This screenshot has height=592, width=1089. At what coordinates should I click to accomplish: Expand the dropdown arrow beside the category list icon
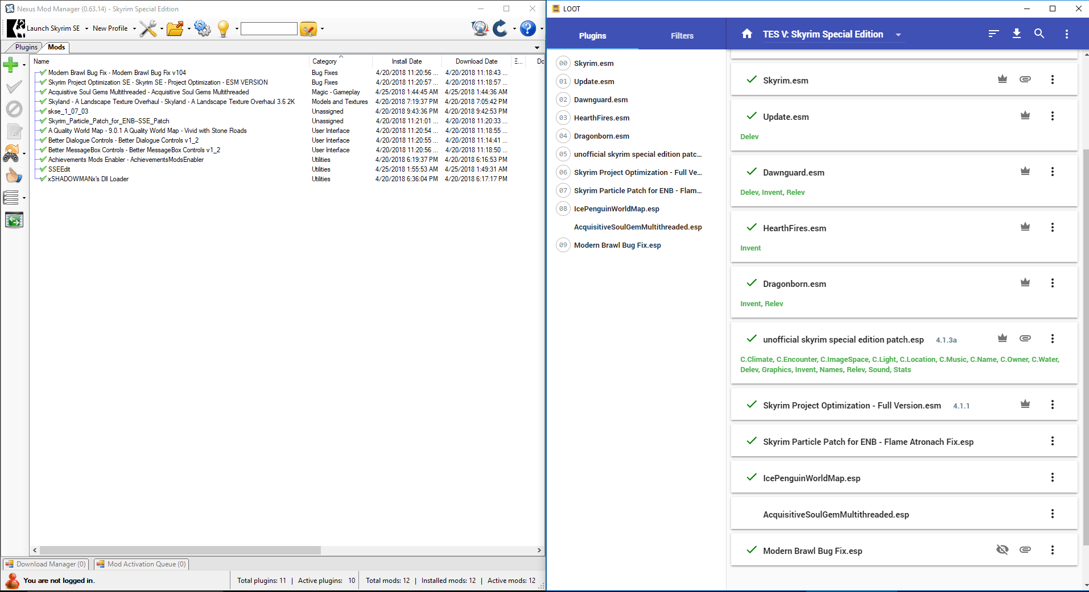coord(24,198)
